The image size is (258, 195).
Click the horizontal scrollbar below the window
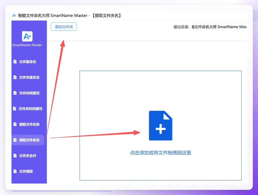61,191
